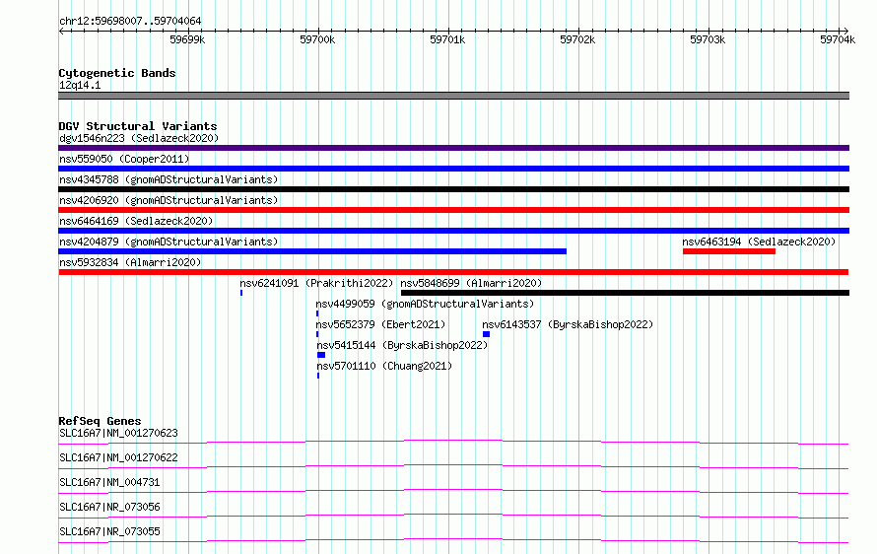Open the nsv6241091 (Prakrithi2022) label

point(316,283)
